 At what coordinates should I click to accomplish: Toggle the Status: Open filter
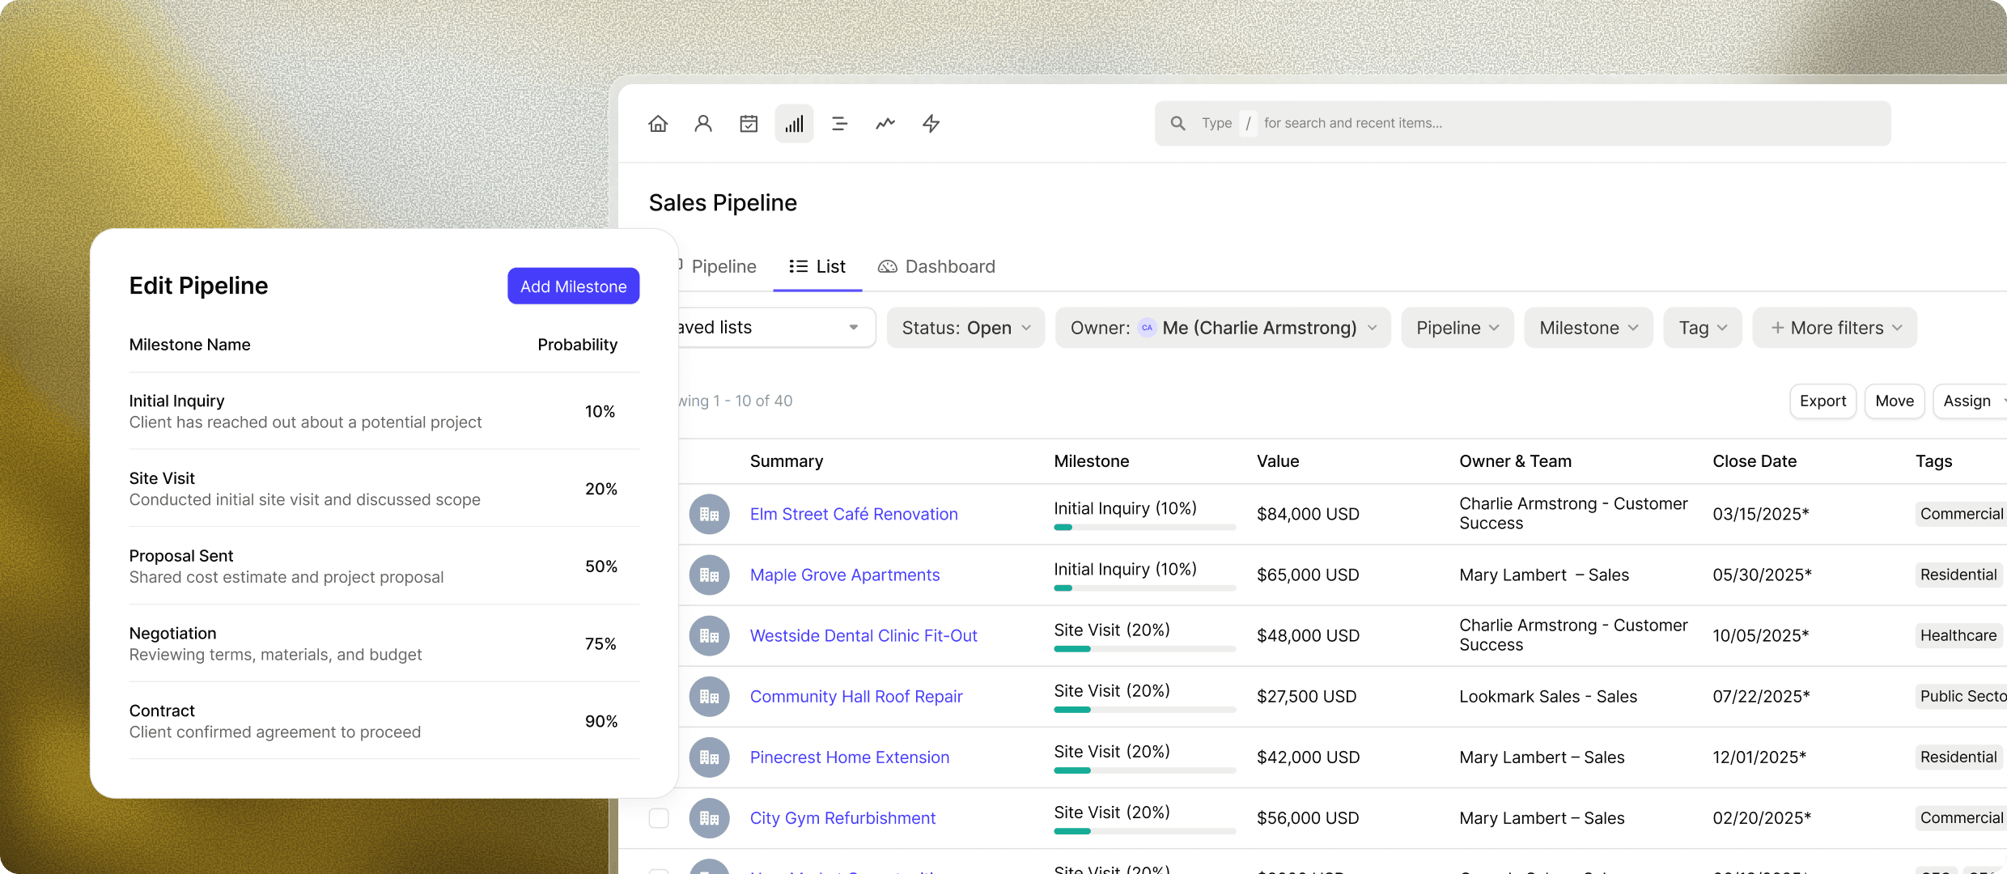click(965, 328)
